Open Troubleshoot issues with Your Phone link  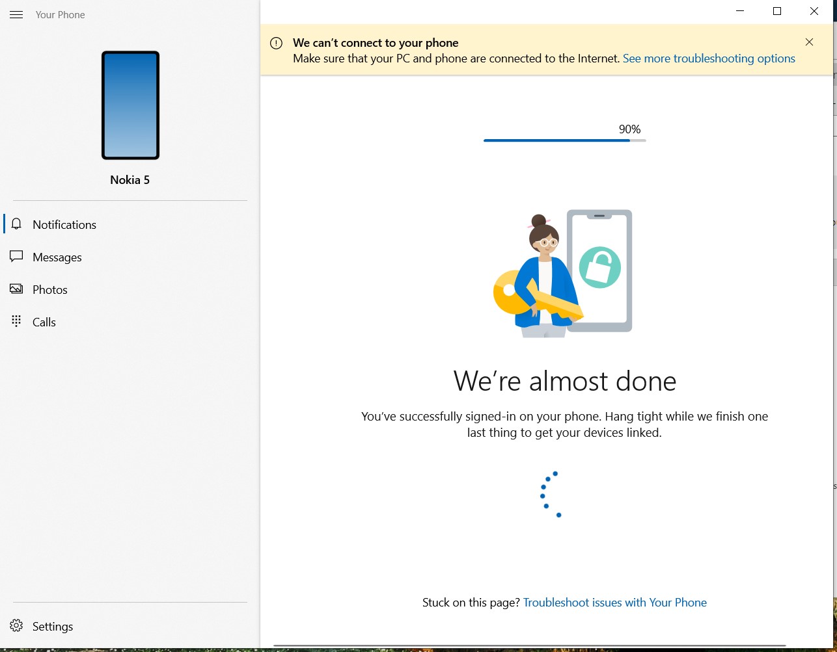pyautogui.click(x=615, y=603)
